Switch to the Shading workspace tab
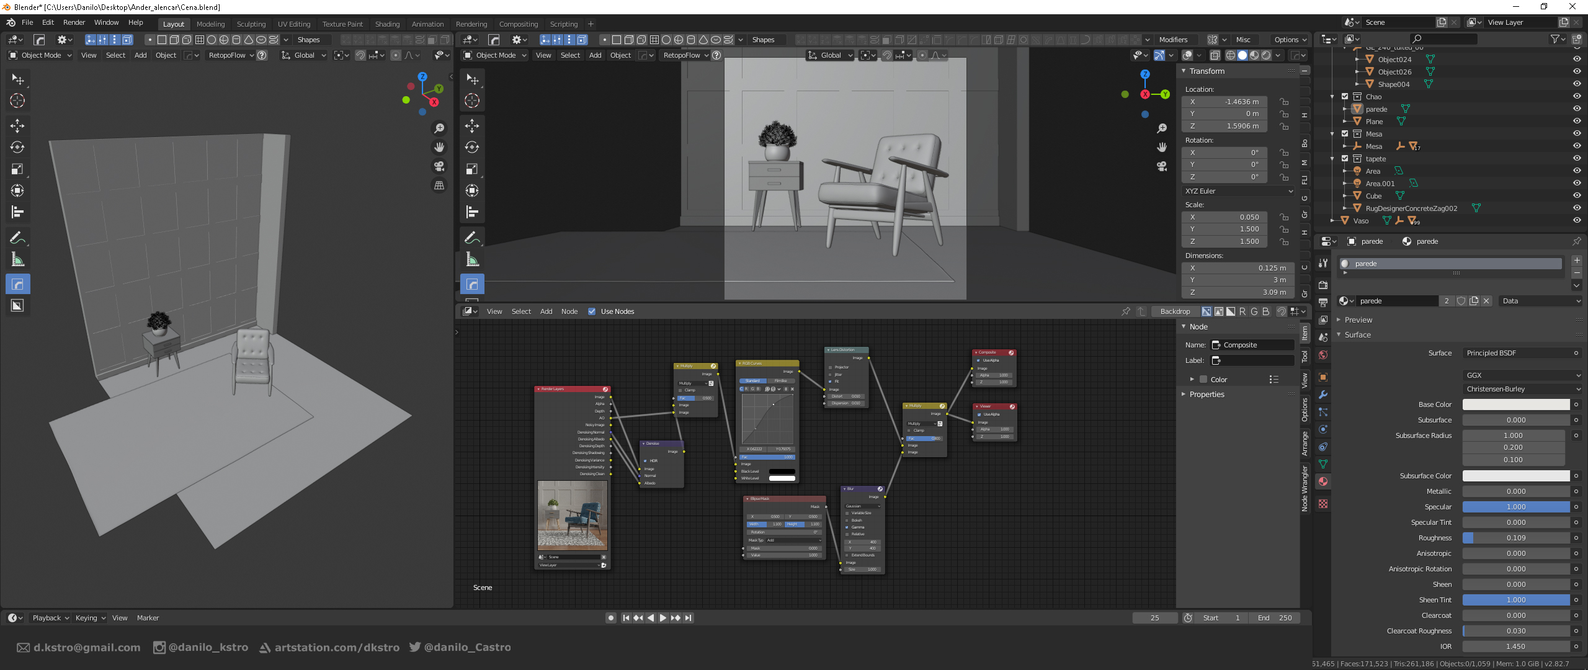This screenshot has width=1588, height=670. click(387, 24)
